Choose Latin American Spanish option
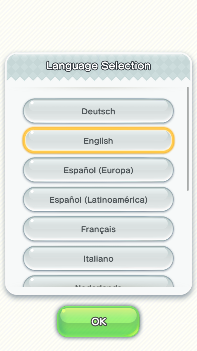197x351 pixels. pos(98,200)
